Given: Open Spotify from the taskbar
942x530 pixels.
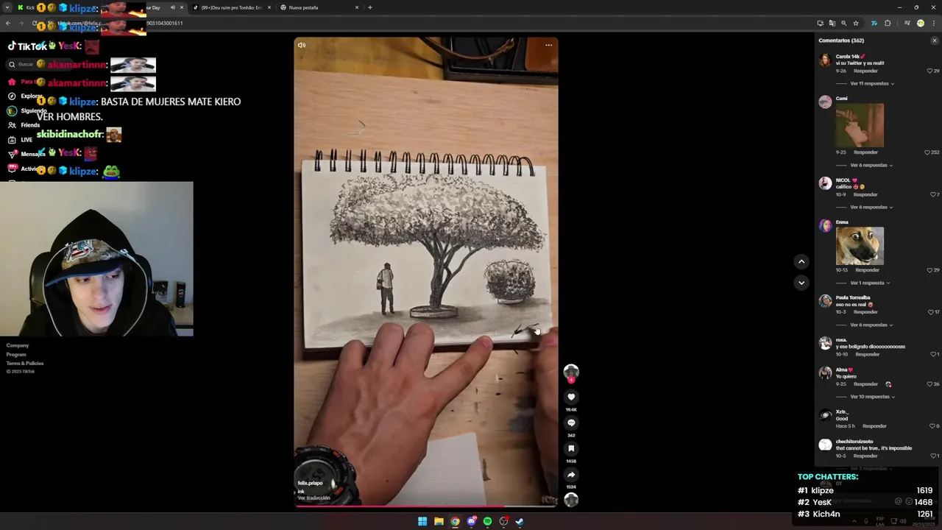Looking at the screenshot, I should (x=487, y=521).
